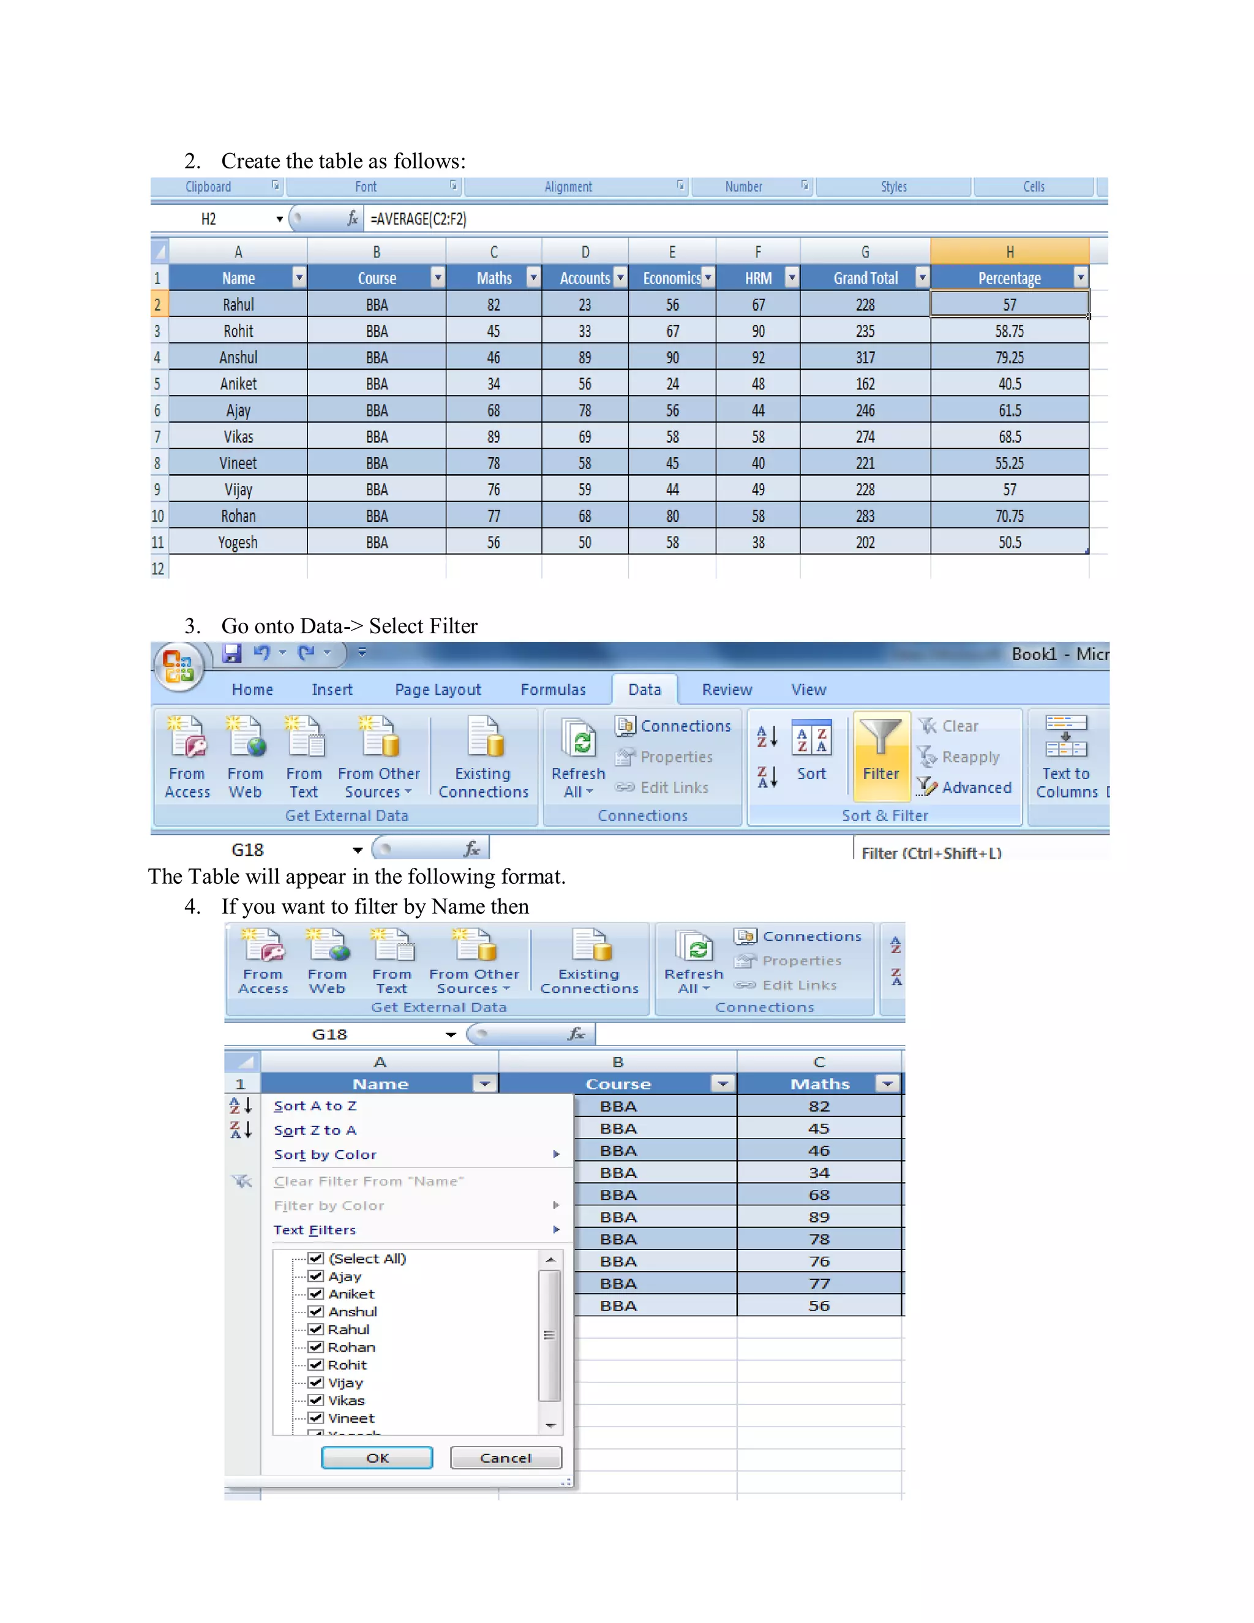Click the select-all corner of top sheet
The image size is (1254, 1623).
[160, 252]
